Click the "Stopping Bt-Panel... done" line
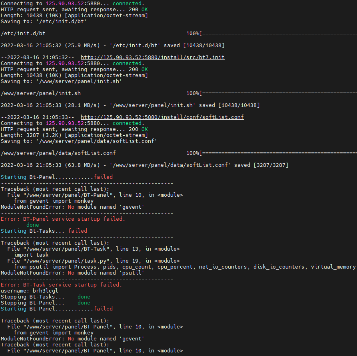 (x=46, y=303)
